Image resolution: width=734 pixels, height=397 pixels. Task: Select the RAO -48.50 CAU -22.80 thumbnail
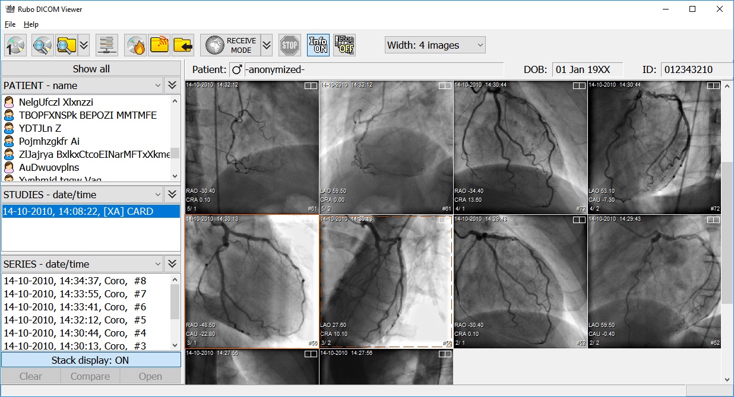[x=252, y=281]
